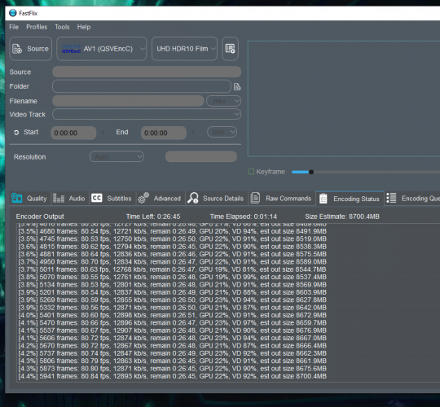The image size is (440, 407).
Task: Click the plus button after Start time
Action: pyautogui.click(x=103, y=132)
